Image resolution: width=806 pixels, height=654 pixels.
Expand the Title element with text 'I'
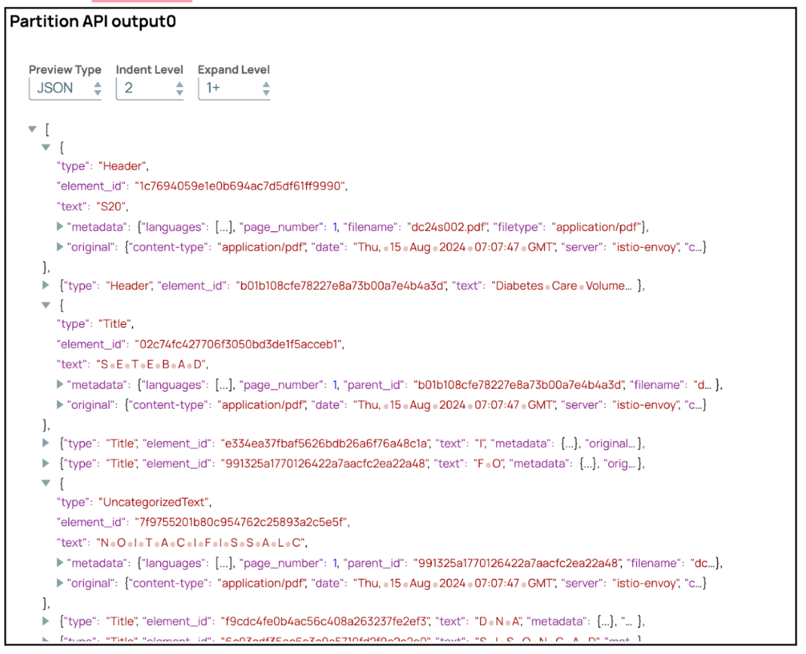pos(45,443)
